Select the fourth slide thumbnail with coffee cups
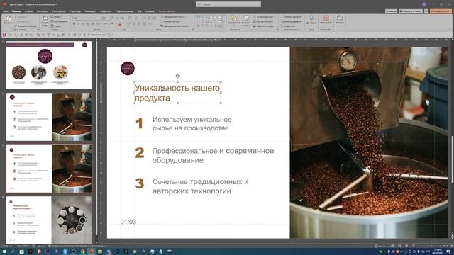 coord(49,220)
